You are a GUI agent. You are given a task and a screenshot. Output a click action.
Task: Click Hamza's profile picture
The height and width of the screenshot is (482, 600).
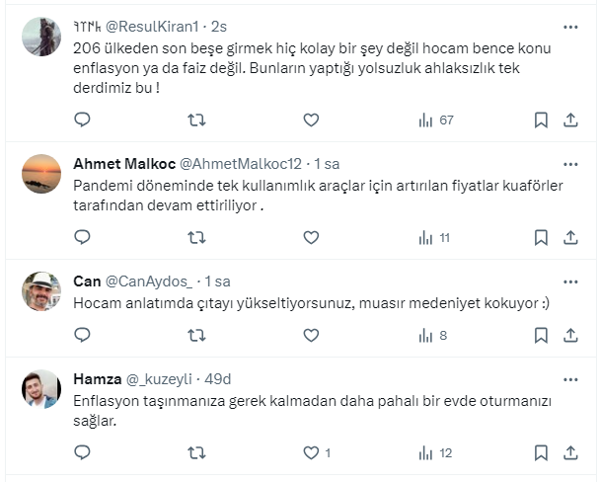41,390
